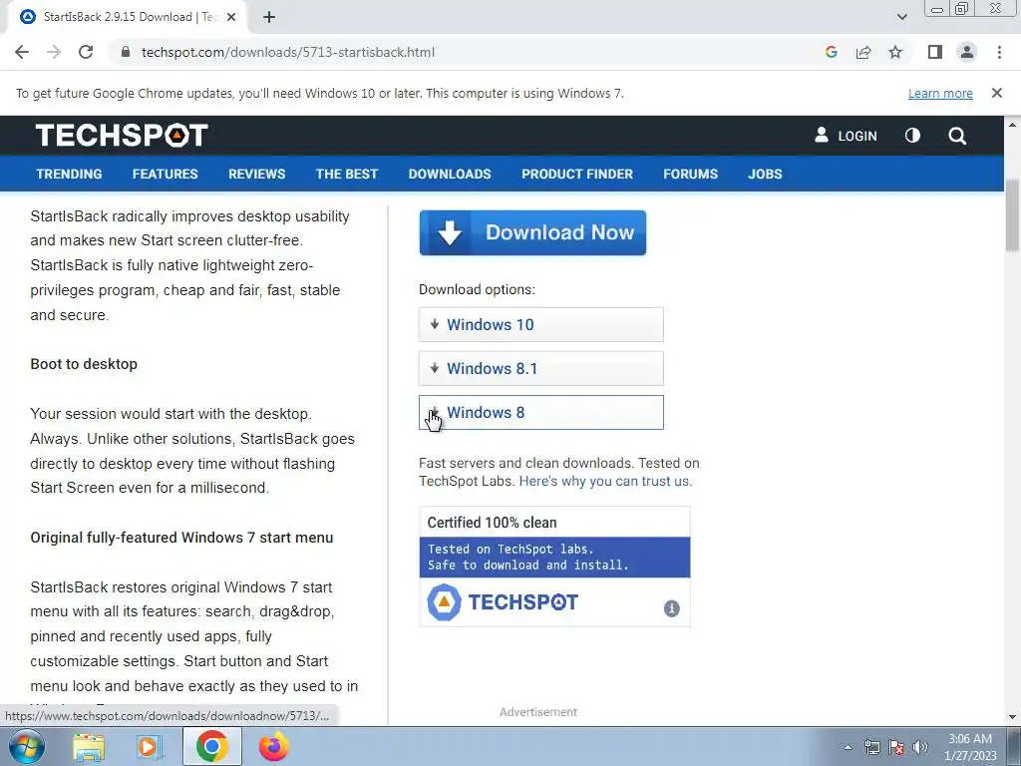Open Chrome side panel icon
Screen dimensions: 1021x766
[x=935, y=52]
